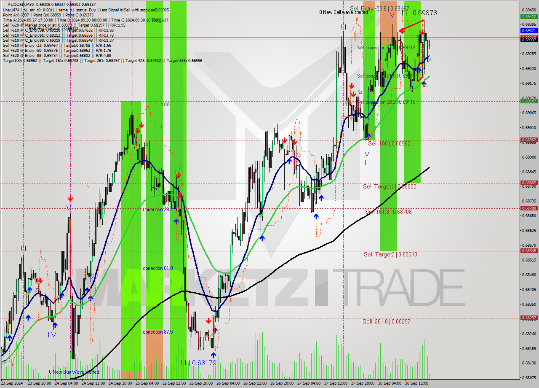Click the 0.68900 price axis value
This screenshot has width=539, height=388.
pos(529,157)
